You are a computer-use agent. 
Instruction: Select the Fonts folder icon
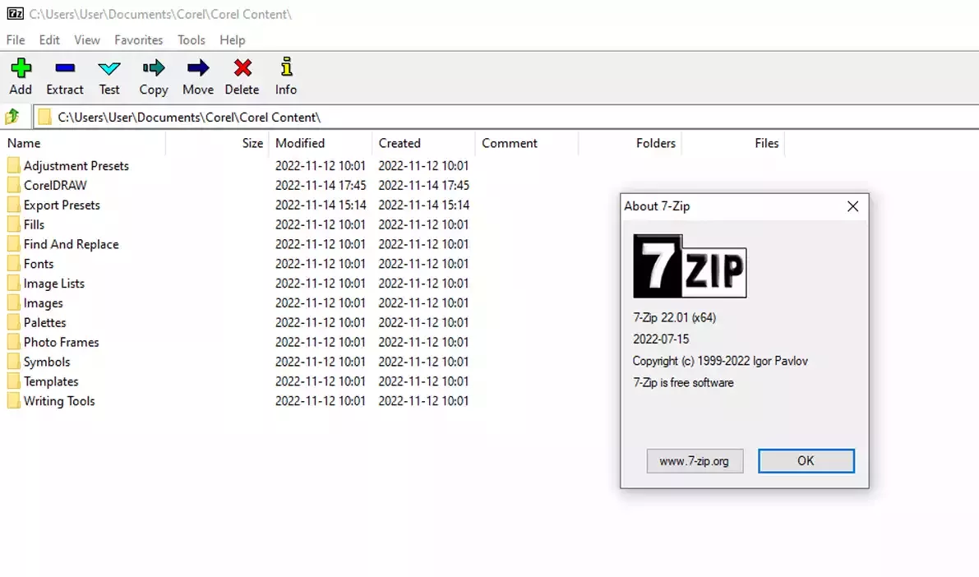coord(14,264)
